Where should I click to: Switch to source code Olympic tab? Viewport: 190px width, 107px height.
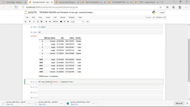[x=67, y=2]
